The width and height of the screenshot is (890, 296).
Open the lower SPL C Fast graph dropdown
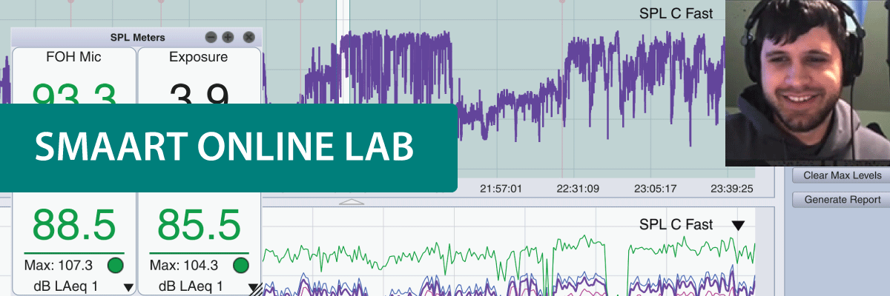(x=737, y=225)
